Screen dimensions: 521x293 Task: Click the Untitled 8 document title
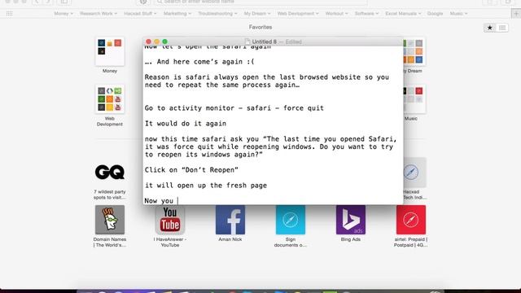pyautogui.click(x=264, y=42)
